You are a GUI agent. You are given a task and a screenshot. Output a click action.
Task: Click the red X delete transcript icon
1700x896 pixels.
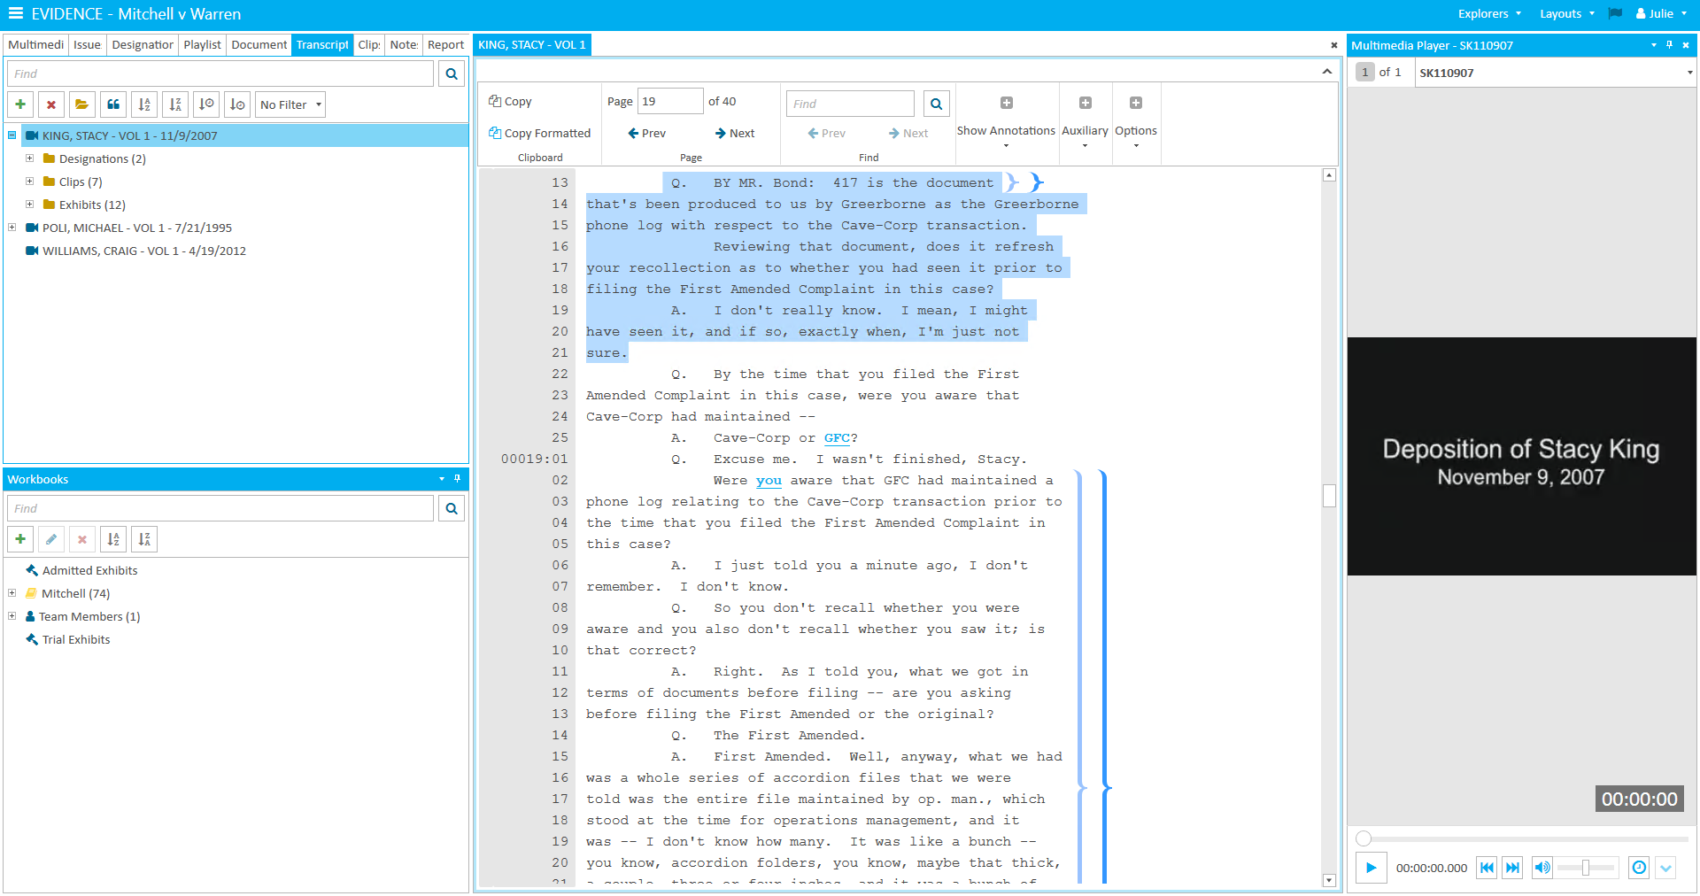pos(51,104)
